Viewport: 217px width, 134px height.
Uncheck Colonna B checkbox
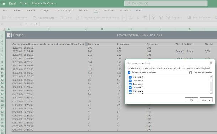(x=130, y=81)
